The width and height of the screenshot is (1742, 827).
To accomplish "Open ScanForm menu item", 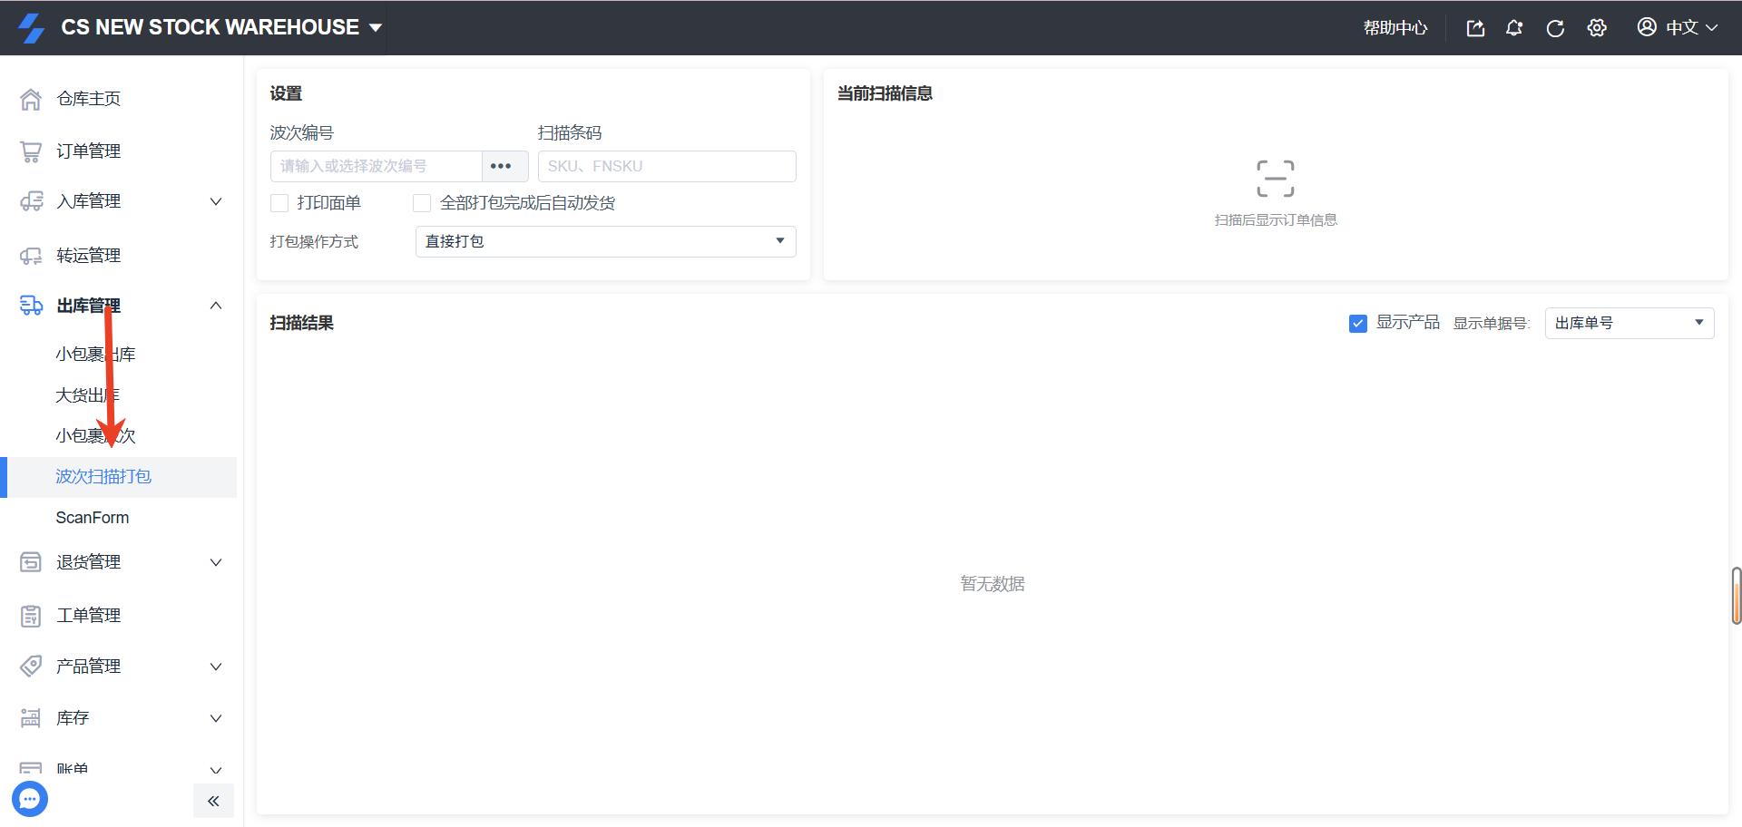I will click(93, 518).
